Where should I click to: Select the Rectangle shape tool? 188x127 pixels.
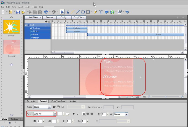88,12
